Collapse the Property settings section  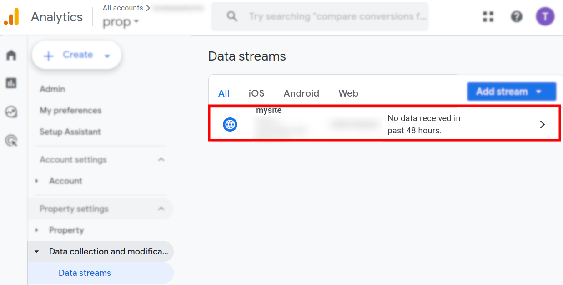coord(161,209)
